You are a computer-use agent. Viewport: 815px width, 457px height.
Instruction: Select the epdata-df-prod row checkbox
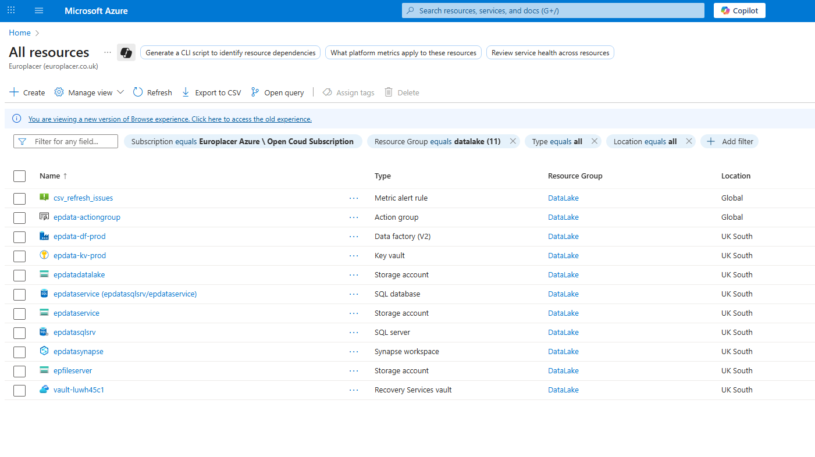click(20, 237)
